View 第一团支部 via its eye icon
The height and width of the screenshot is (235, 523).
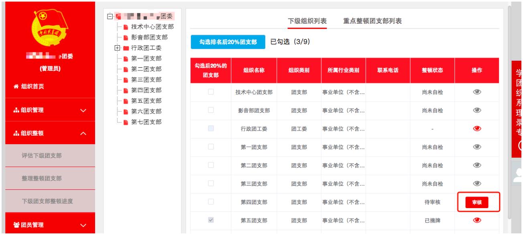pos(477,147)
